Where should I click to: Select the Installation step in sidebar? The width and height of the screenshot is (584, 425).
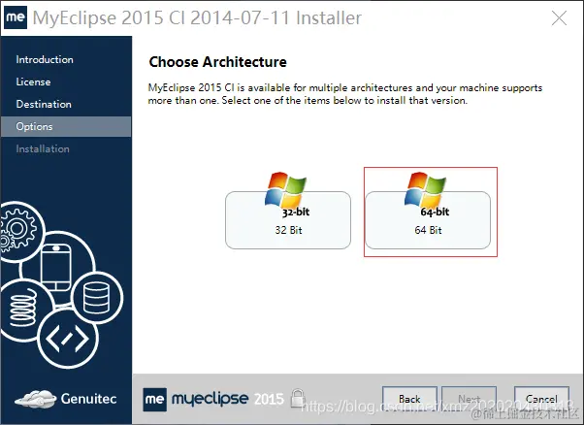pos(43,149)
